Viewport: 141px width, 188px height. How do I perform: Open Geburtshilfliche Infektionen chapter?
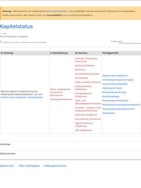point(84,88)
